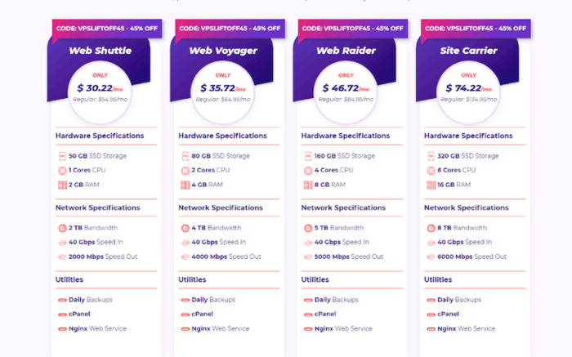Image resolution: width=572 pixels, height=357 pixels.
Task: Click Hardware Specifications heading in Web Raider
Action: pos(346,136)
